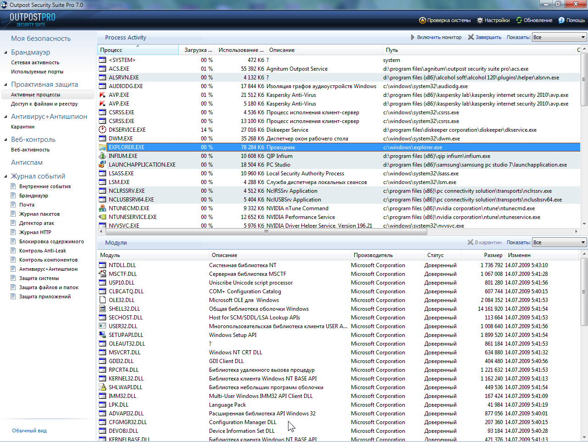Sort modules by the Производитель column
The width and height of the screenshot is (588, 442).
point(387,255)
